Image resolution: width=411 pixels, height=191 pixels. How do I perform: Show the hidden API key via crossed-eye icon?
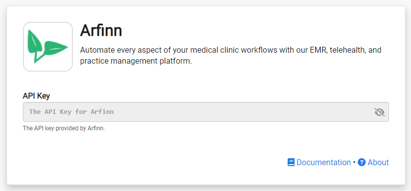pos(379,112)
